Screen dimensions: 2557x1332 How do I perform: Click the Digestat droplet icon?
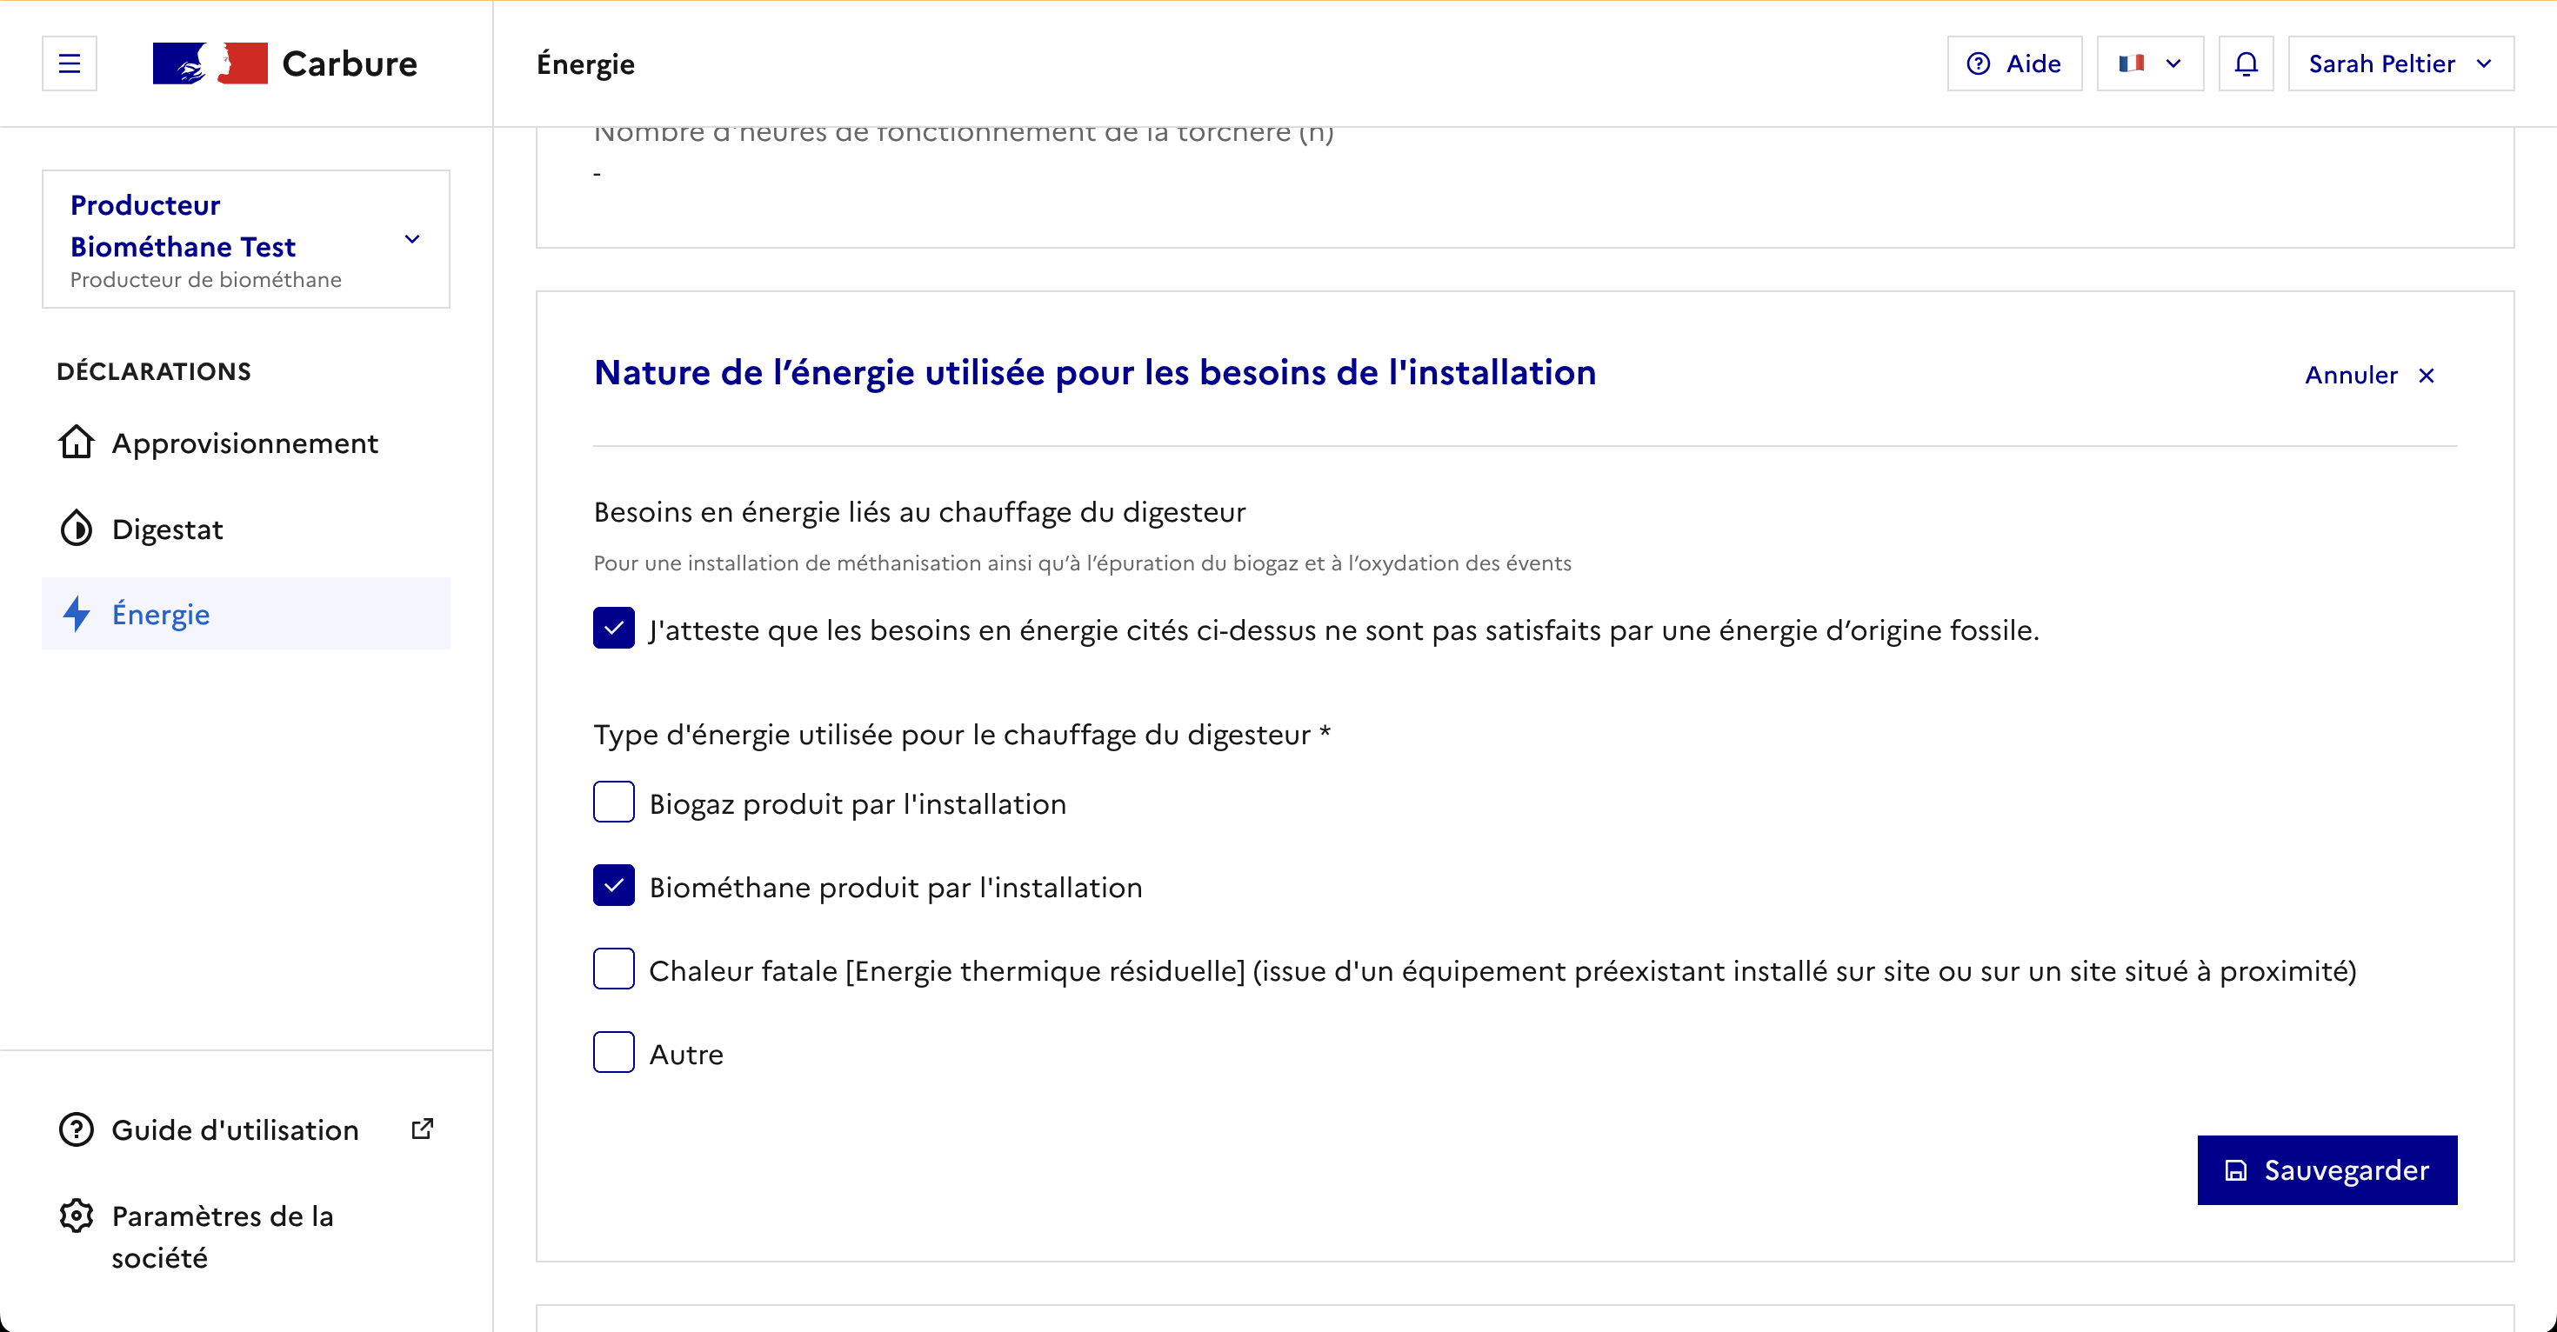point(77,528)
